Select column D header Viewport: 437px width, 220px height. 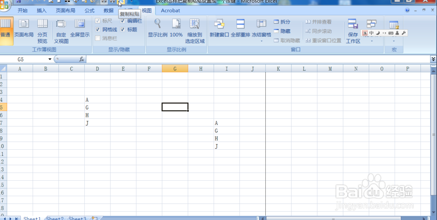[97, 69]
